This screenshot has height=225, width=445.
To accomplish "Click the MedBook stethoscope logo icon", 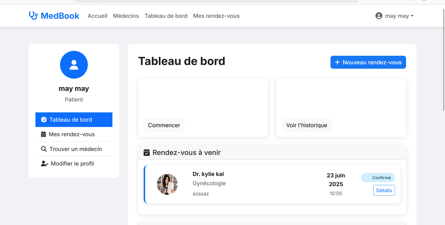I will click(x=33, y=16).
